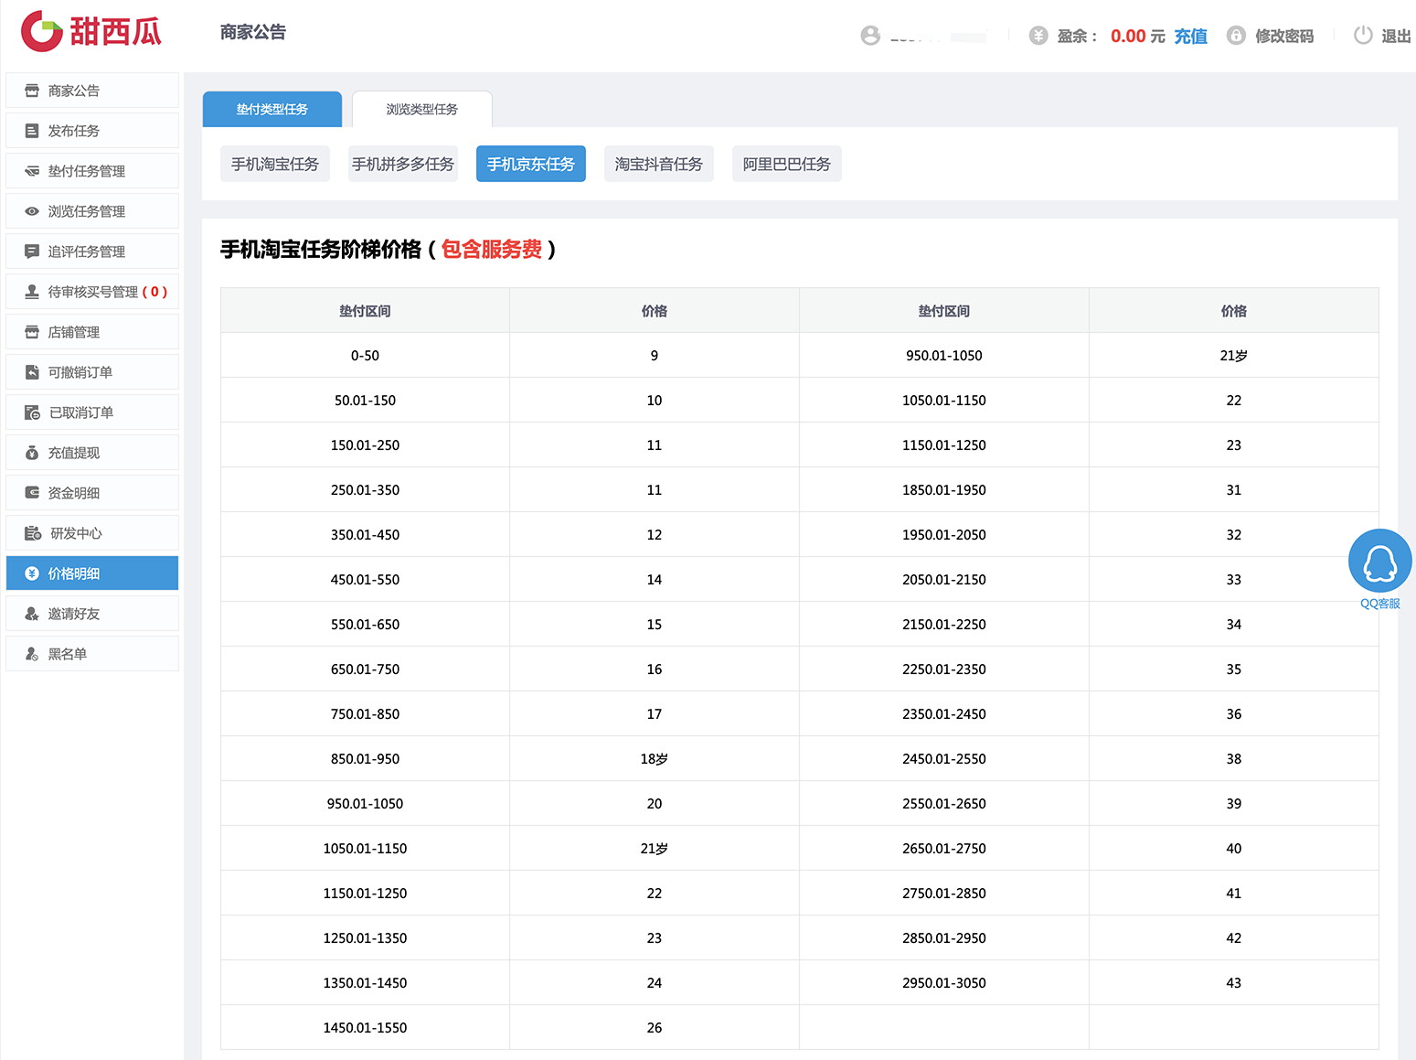Click the 发布任务 document icon
The image size is (1416, 1060).
32,131
